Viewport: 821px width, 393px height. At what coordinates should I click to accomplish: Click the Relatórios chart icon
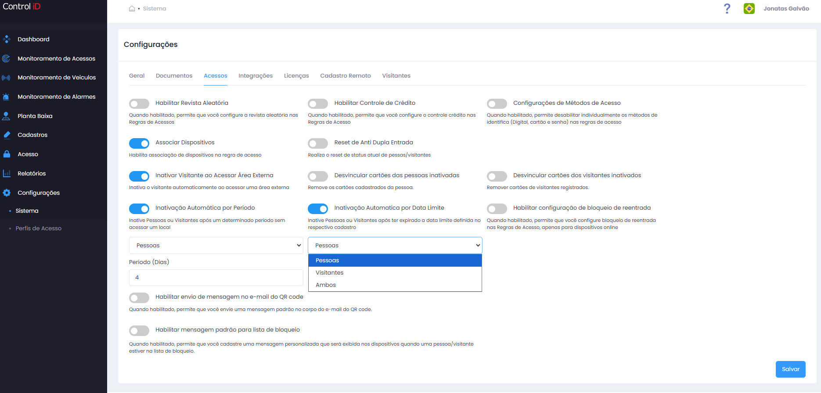click(7, 173)
